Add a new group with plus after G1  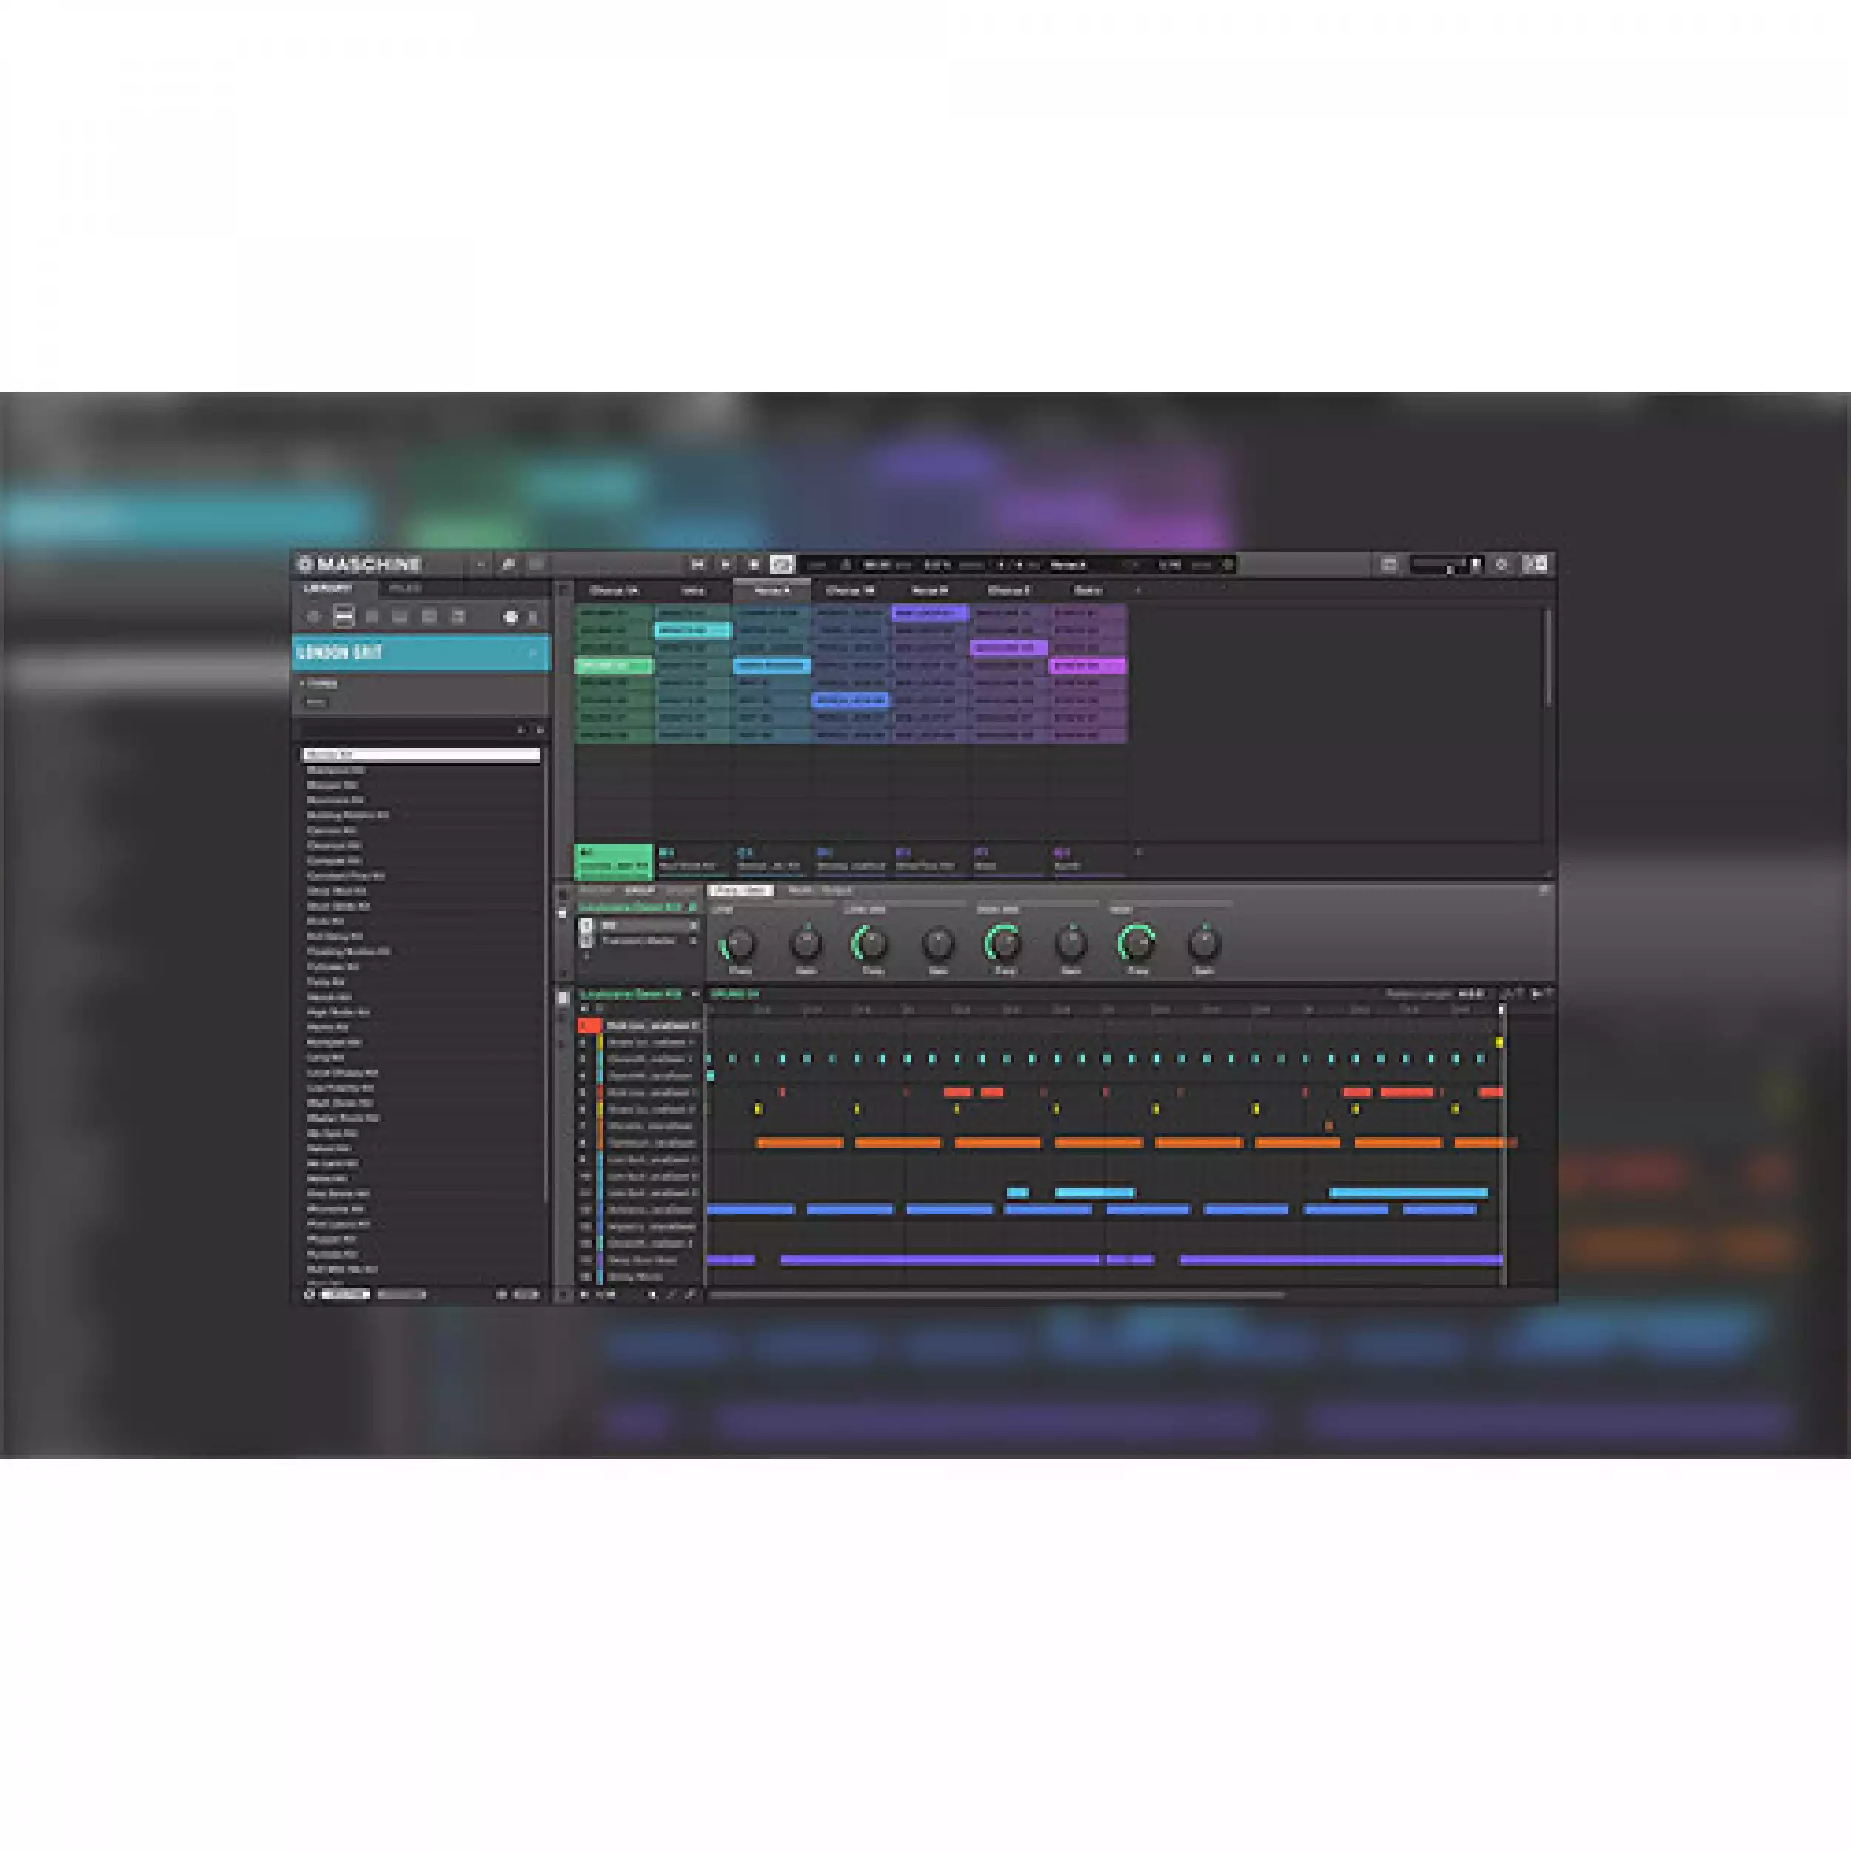1138,851
